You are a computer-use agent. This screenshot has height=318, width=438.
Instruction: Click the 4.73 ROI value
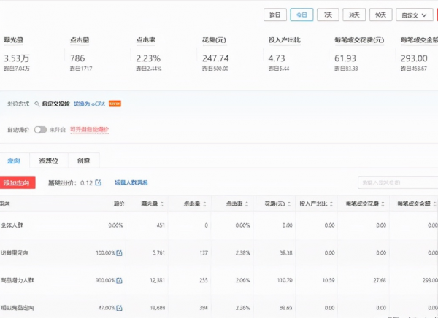(277, 58)
